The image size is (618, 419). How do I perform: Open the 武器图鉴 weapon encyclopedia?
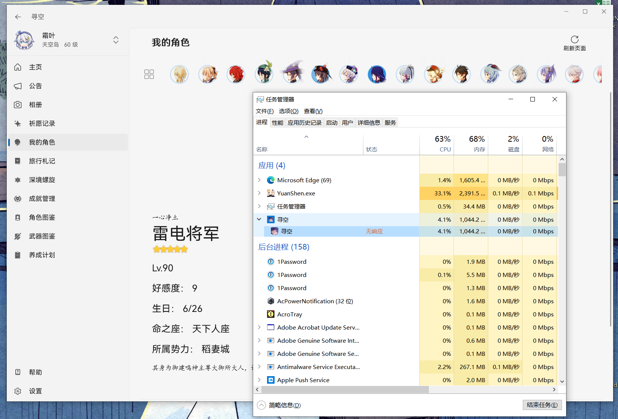pyautogui.click(x=41, y=236)
